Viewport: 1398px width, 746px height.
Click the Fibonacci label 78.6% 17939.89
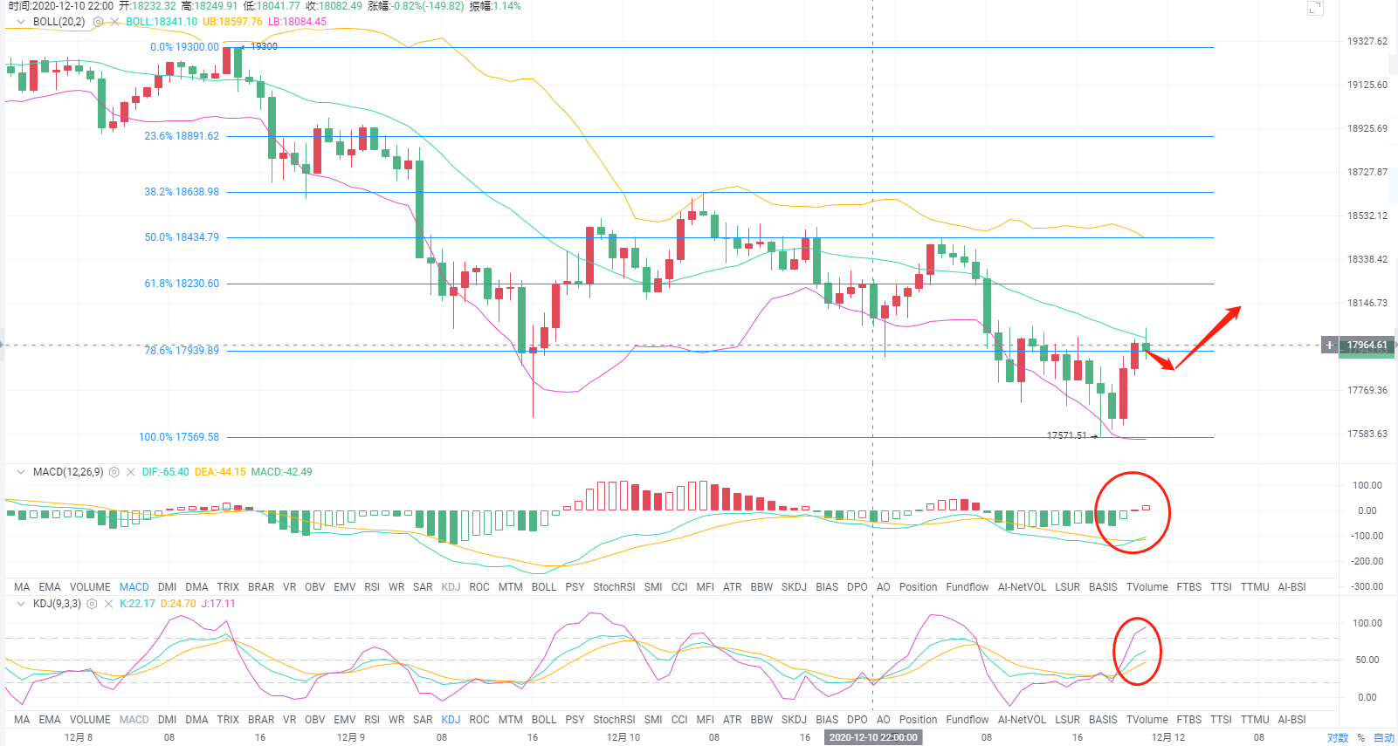point(182,351)
